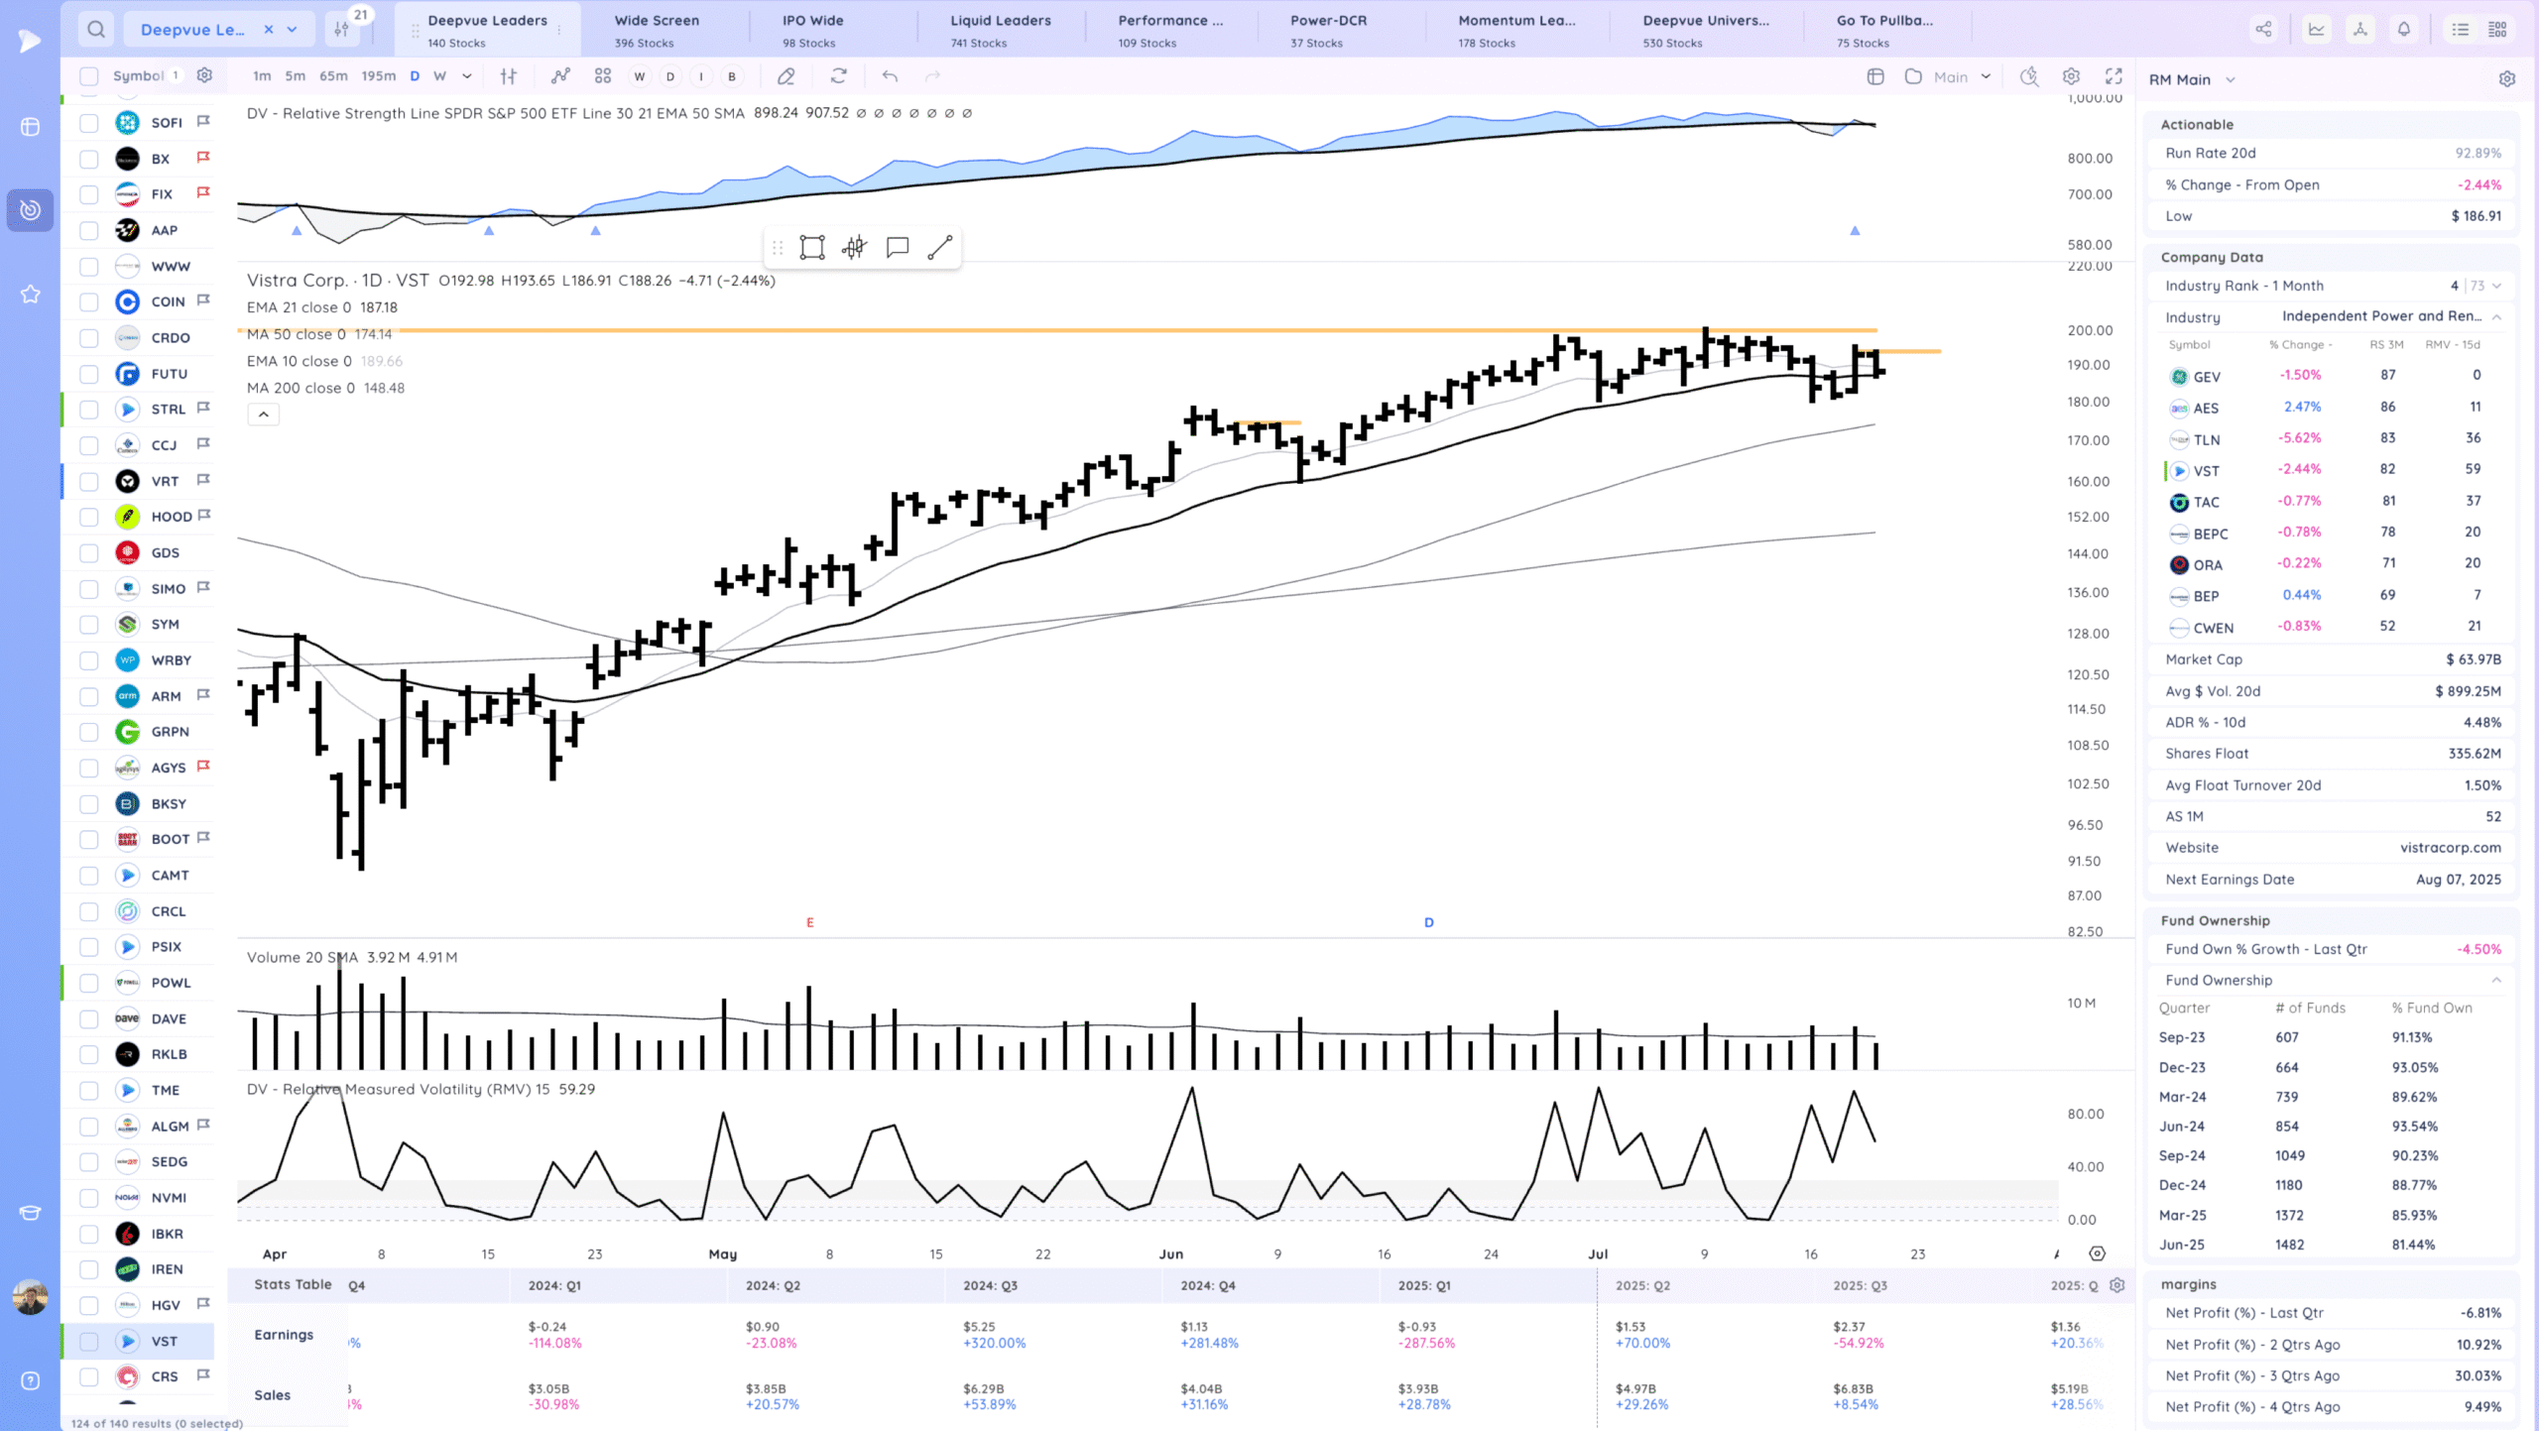2539x1431 pixels.
Task: Check the SOFI row checkbox
Action: 89,123
